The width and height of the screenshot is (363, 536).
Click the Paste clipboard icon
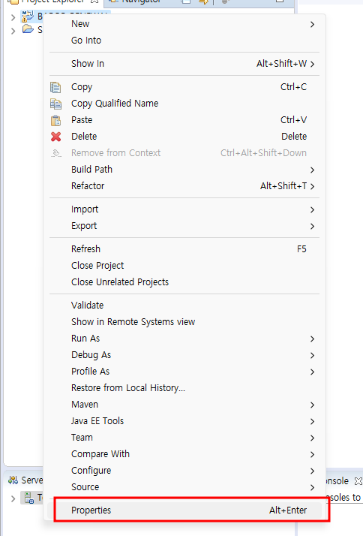(x=55, y=120)
